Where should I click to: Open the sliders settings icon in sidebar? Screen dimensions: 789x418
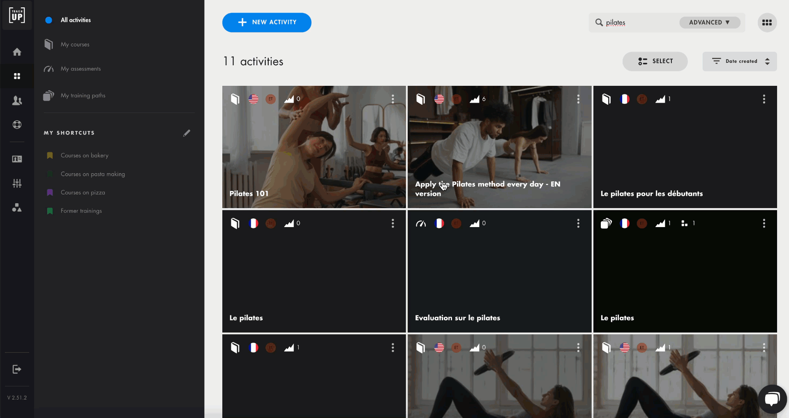point(17,183)
